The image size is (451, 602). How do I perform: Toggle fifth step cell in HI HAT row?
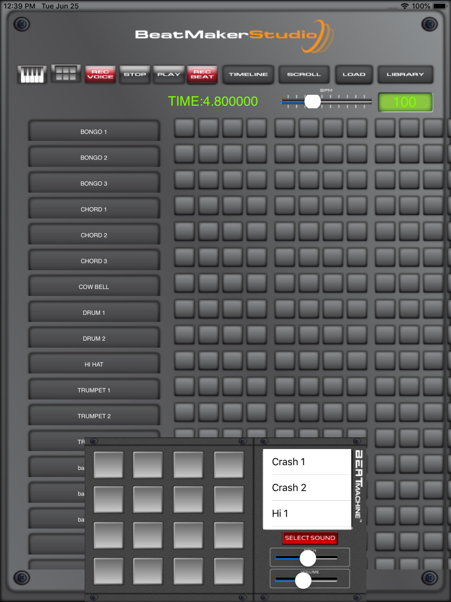[x=285, y=361]
